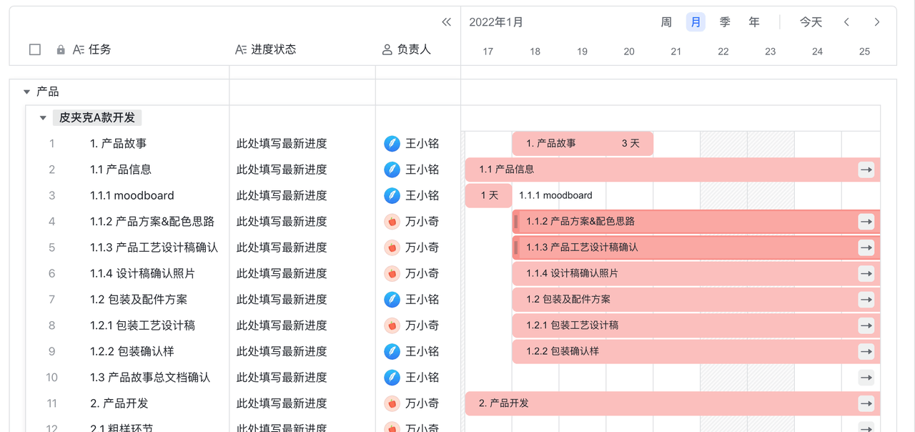915x432 pixels.
Task: Collapse the 产品 group
Action: (x=27, y=92)
